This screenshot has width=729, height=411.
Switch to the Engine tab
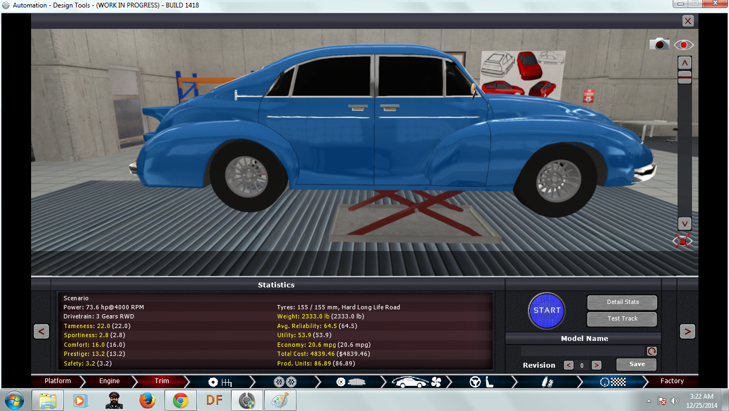[109, 381]
